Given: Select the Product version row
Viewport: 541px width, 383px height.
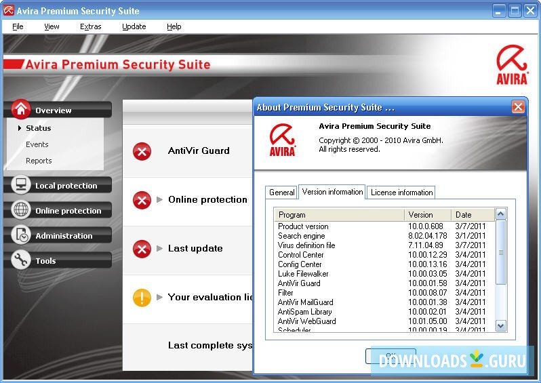Looking at the screenshot, I should [384, 226].
